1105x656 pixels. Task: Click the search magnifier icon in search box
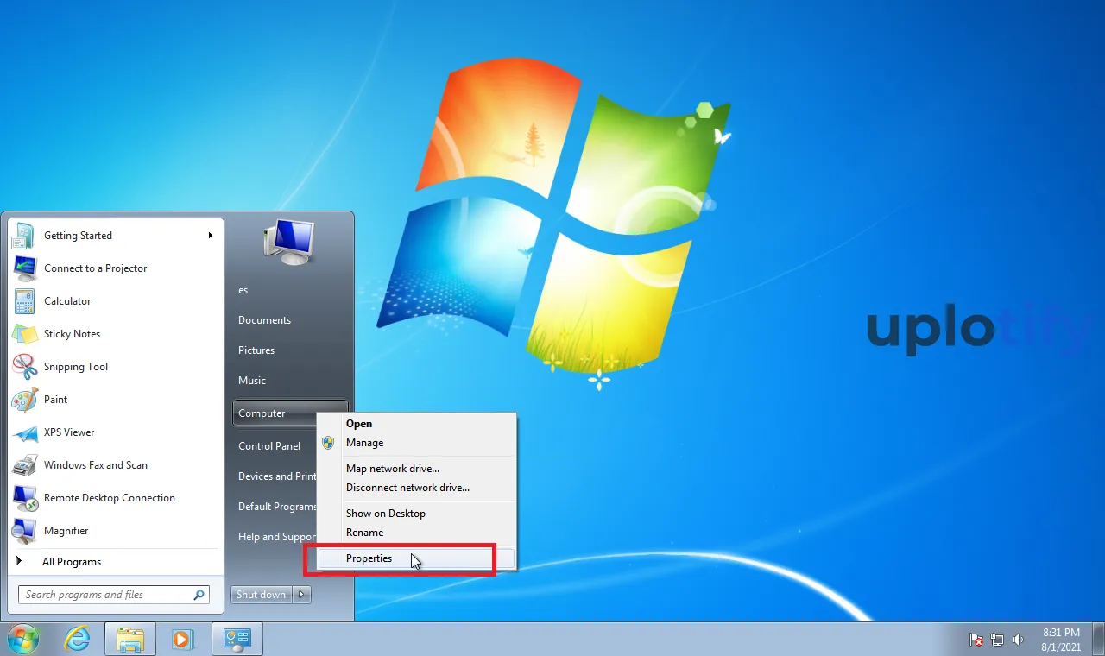point(199,595)
